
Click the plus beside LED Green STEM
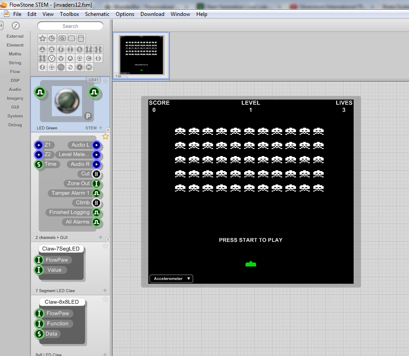[x=101, y=128]
